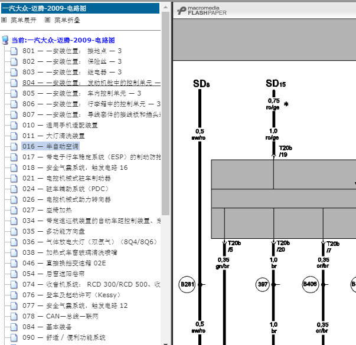Click the tree panel scrollbar thumb

(x=165, y=113)
